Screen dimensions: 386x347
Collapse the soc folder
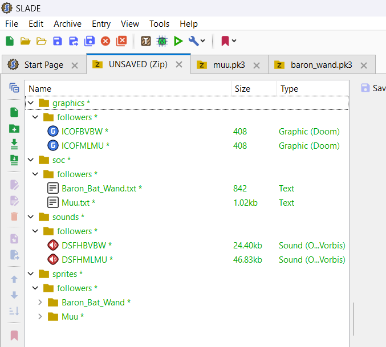(31, 160)
